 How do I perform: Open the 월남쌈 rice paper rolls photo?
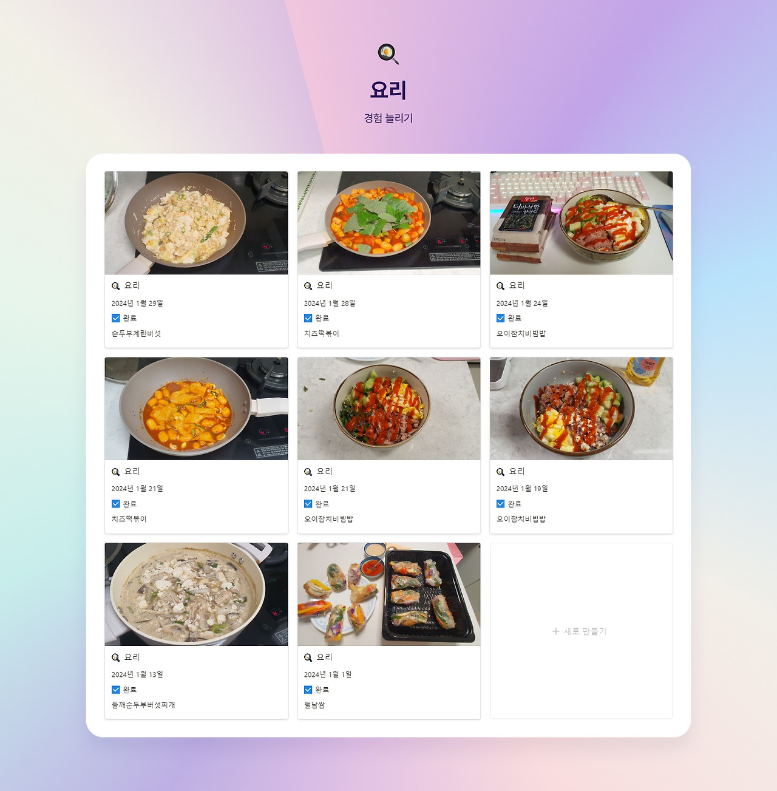click(x=388, y=594)
